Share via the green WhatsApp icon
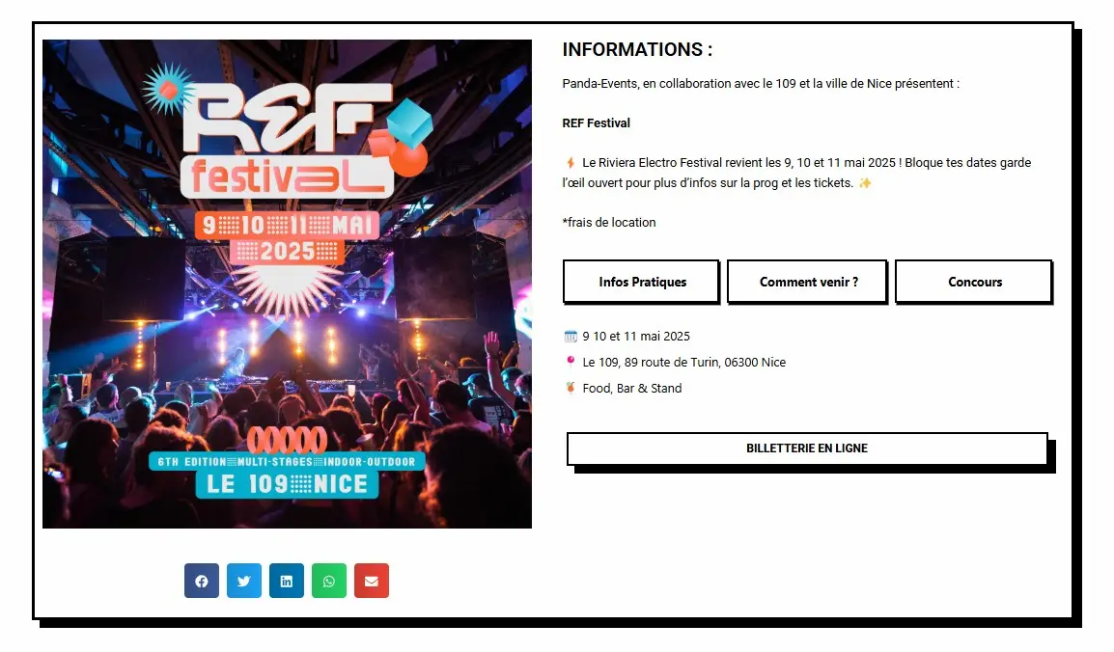This screenshot has height=652, width=1114. [x=329, y=581]
